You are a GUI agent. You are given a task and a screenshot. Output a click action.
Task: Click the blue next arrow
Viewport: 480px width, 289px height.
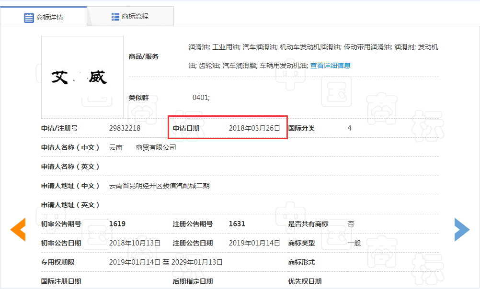point(462,230)
